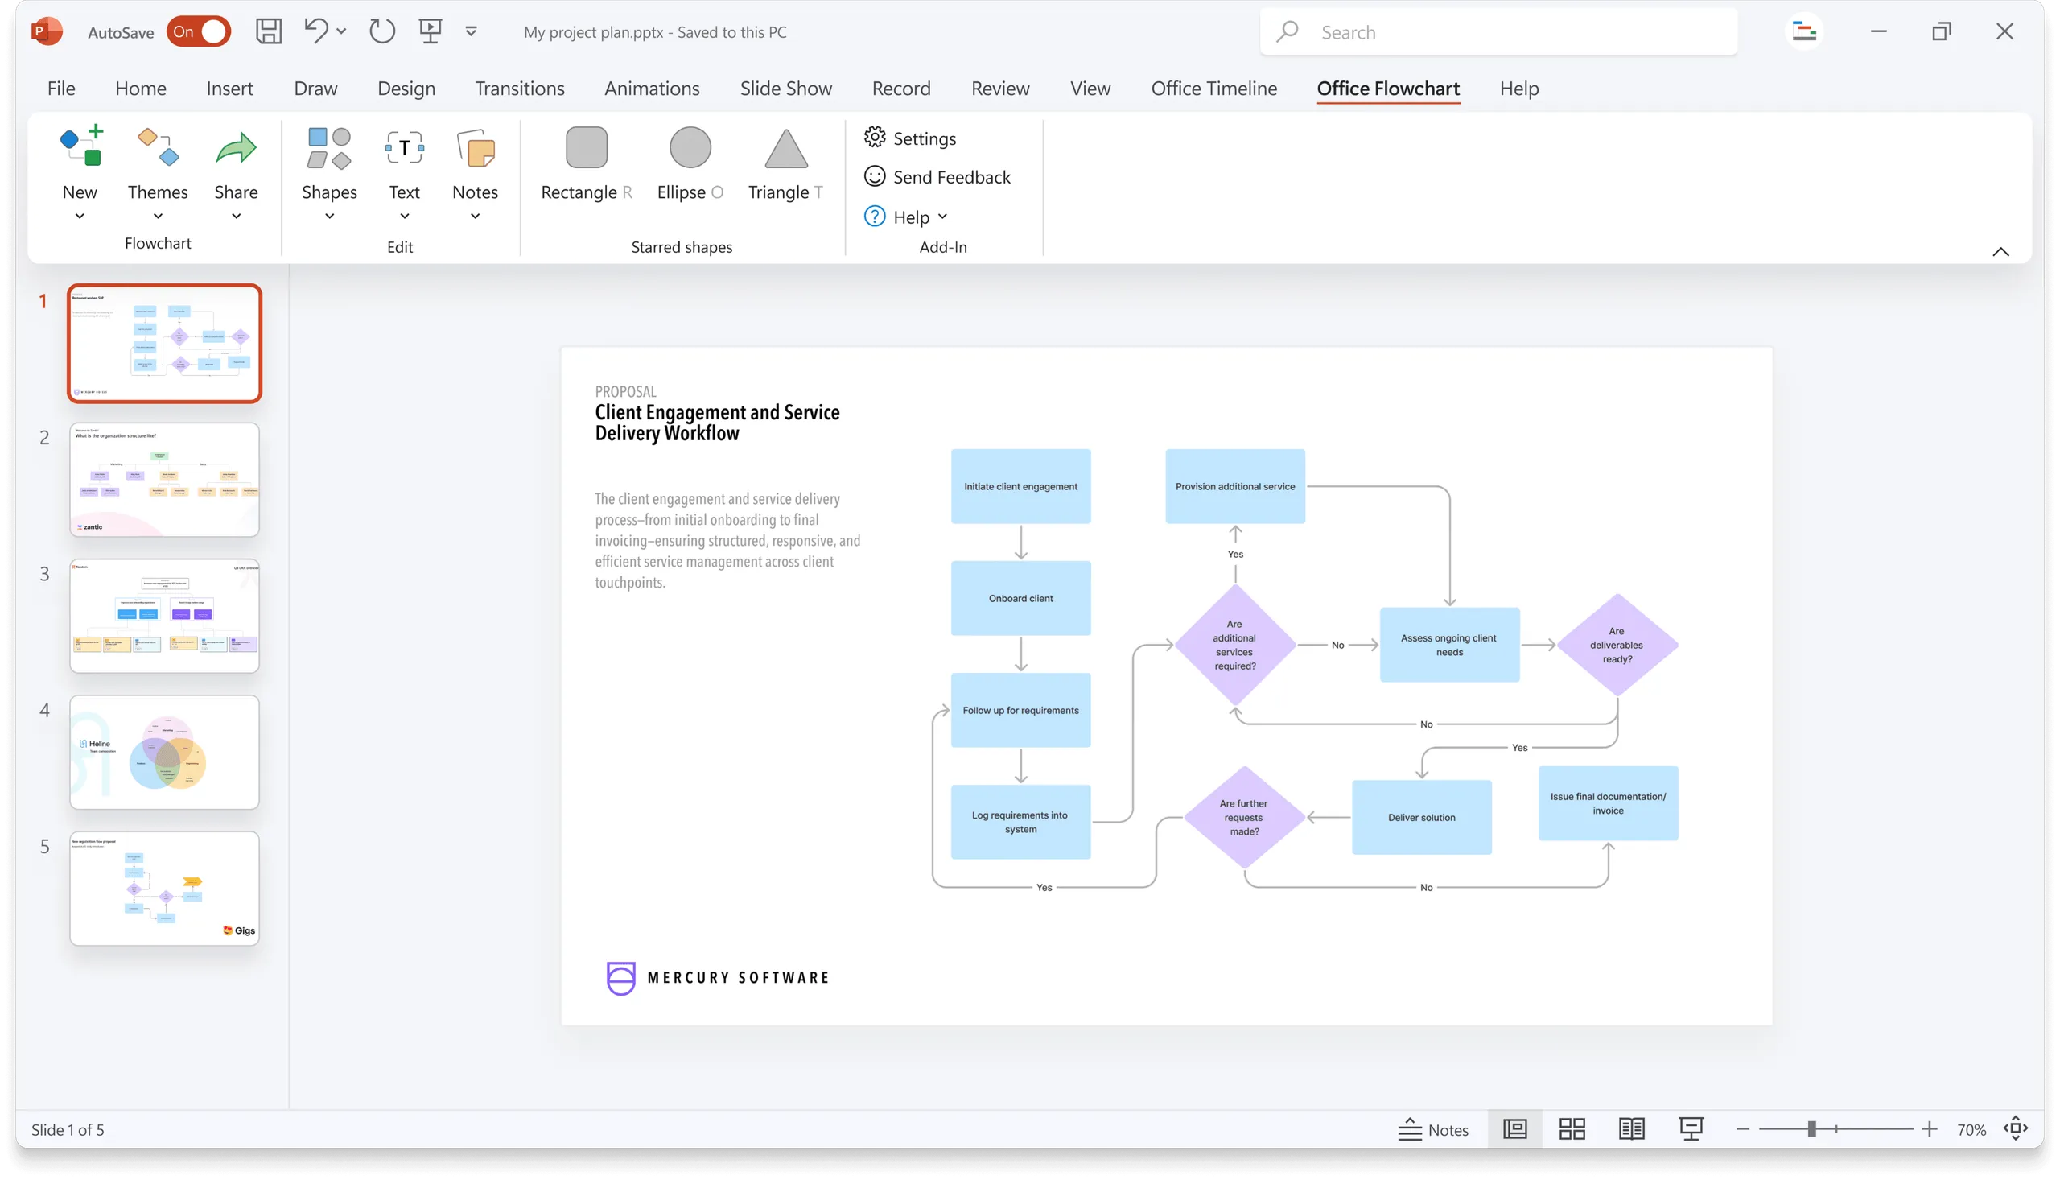Screen dimensions: 2060x1180
Task: Open the Transitions tab
Action: pos(519,89)
